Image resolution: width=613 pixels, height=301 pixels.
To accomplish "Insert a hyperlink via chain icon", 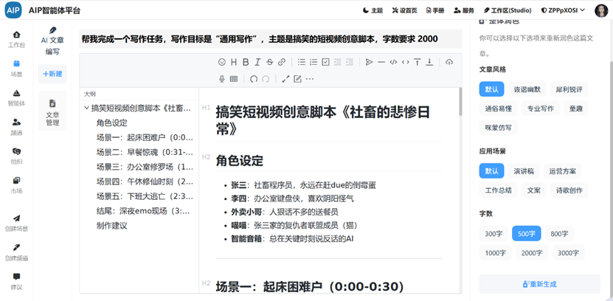I will (x=282, y=62).
